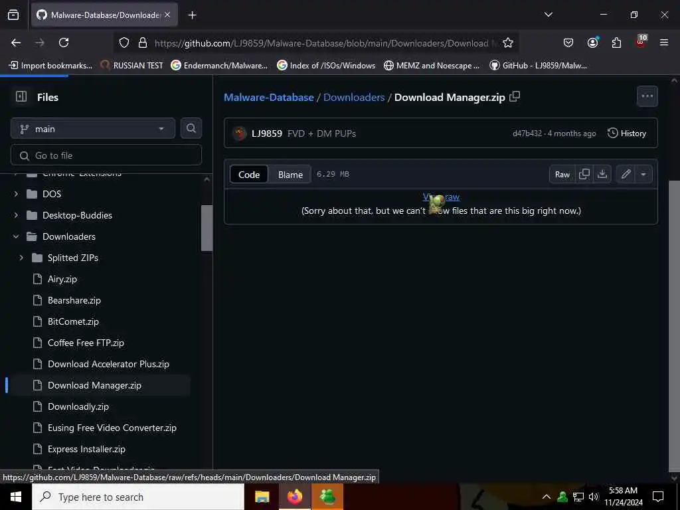The height and width of the screenshot is (510, 680).
Task: Open Downloadly.zip in file tree
Action: pyautogui.click(x=78, y=406)
